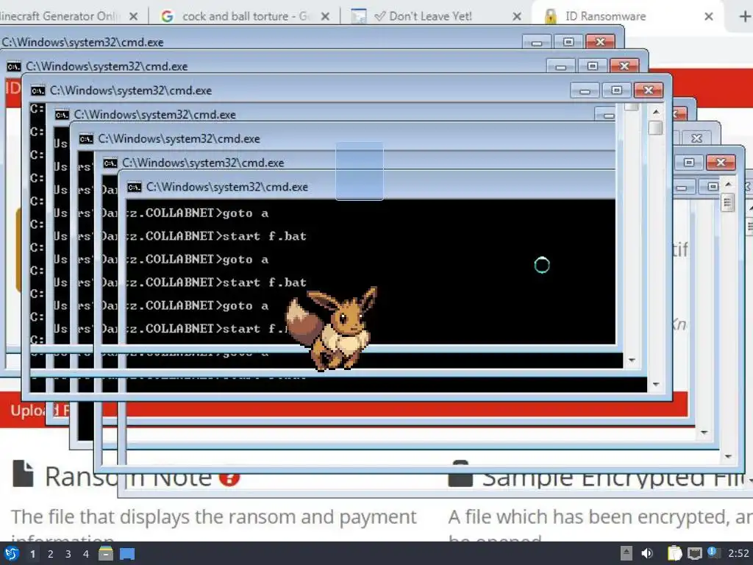Viewport: 753px width, 565px height.
Task: Click the Don't Leave Yet! tab favicon
Action: 358,16
